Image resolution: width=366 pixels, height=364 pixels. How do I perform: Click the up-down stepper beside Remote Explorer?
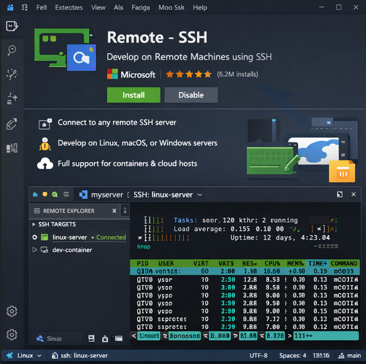[125, 211]
